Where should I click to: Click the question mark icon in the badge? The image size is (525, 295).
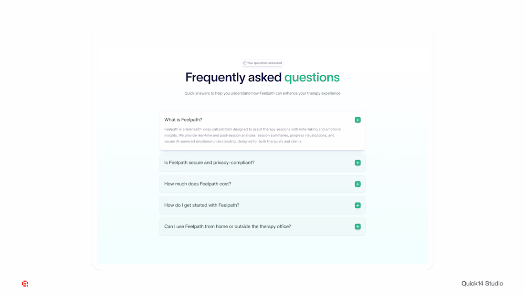pyautogui.click(x=245, y=63)
